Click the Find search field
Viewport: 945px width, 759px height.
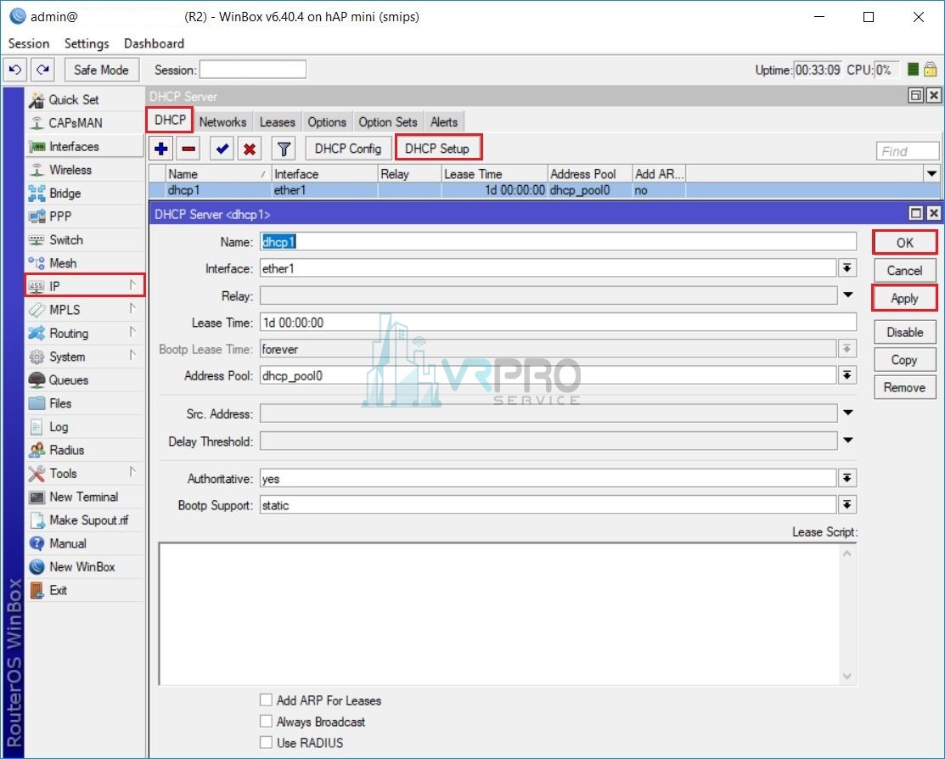[908, 151]
